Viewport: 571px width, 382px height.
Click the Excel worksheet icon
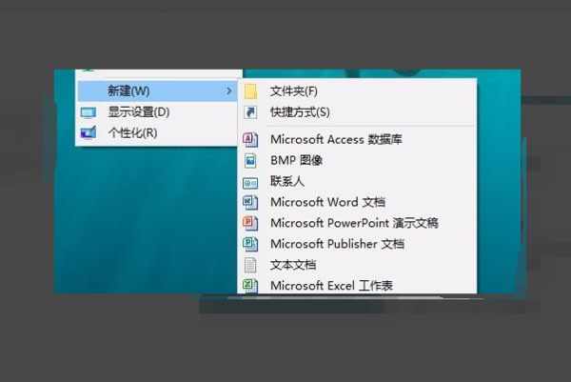[250, 286]
